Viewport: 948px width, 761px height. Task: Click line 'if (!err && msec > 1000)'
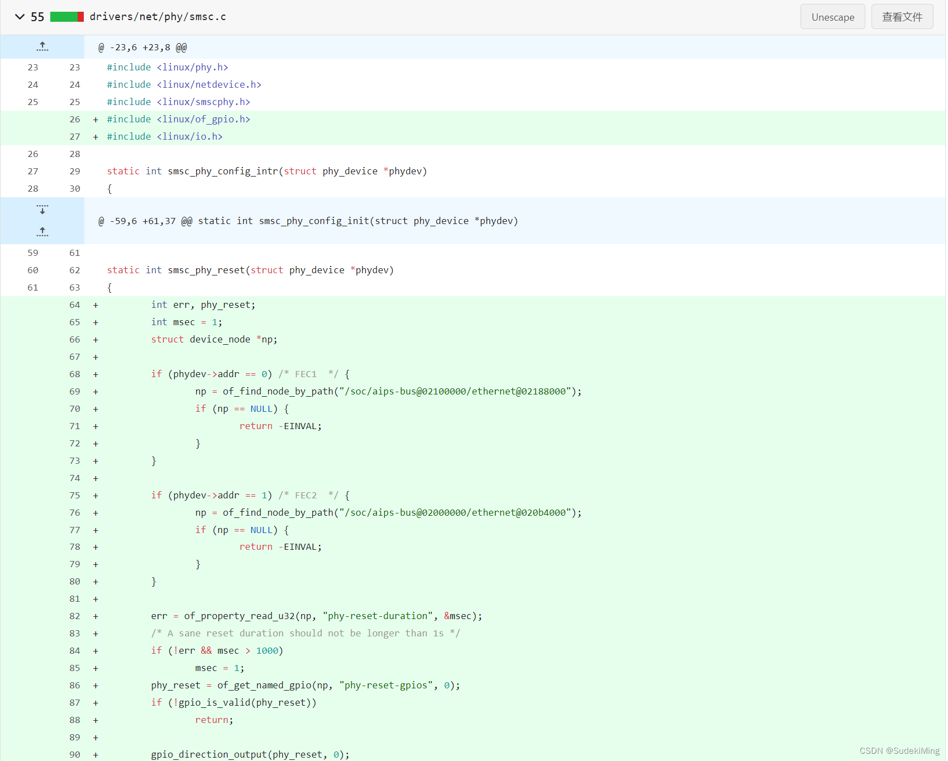pyautogui.click(x=217, y=650)
